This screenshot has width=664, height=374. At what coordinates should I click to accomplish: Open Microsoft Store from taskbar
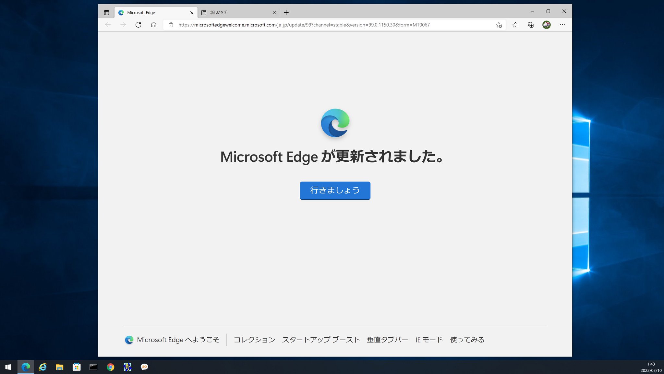pos(77,367)
